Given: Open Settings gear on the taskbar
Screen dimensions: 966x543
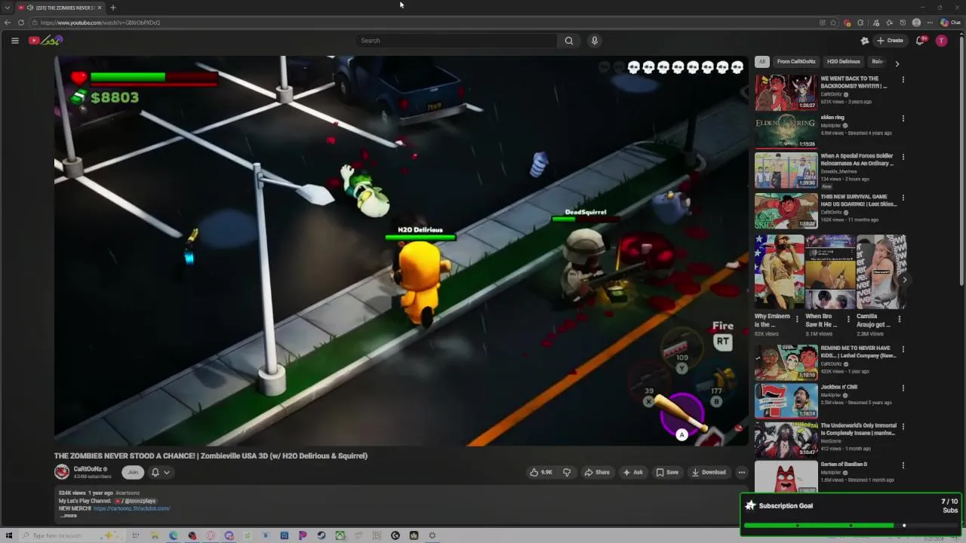Looking at the screenshot, I should click(x=432, y=535).
